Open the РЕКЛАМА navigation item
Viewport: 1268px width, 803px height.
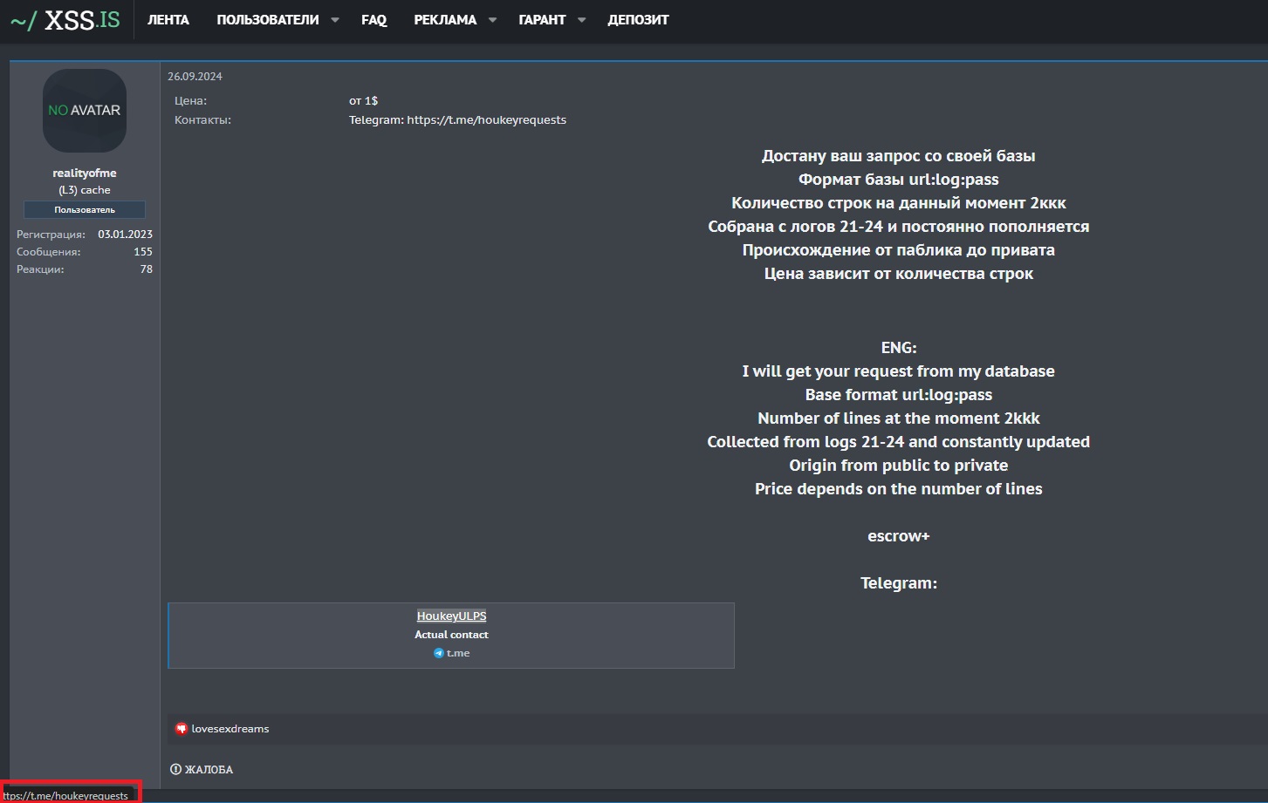pyautogui.click(x=445, y=20)
